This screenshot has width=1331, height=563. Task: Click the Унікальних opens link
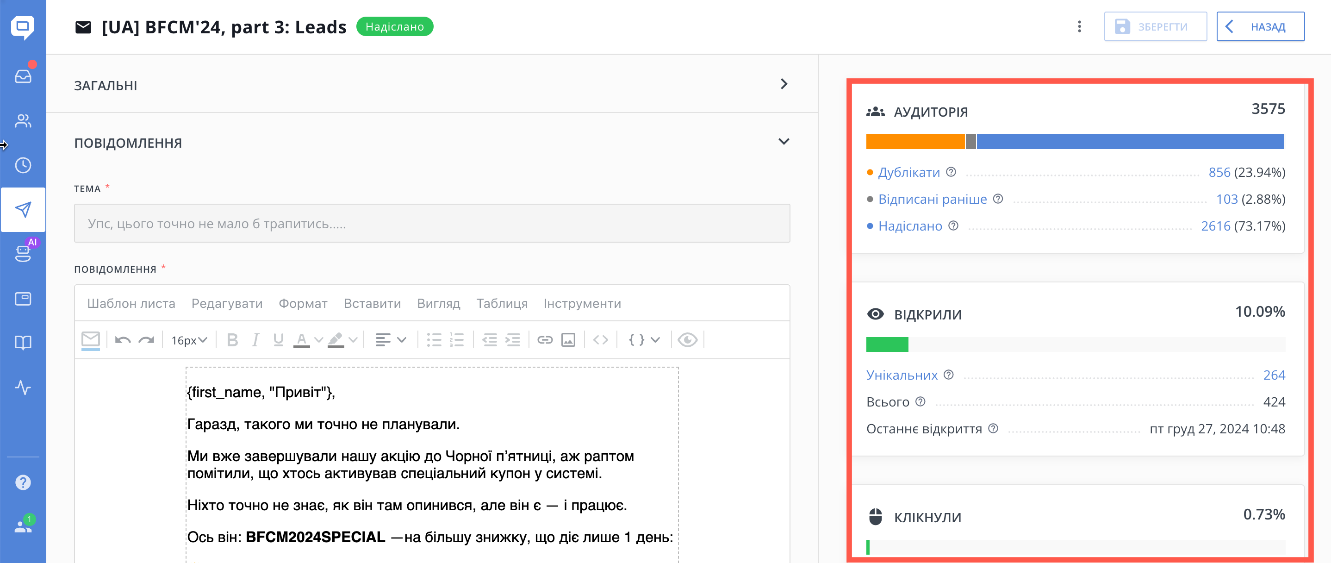coord(902,375)
